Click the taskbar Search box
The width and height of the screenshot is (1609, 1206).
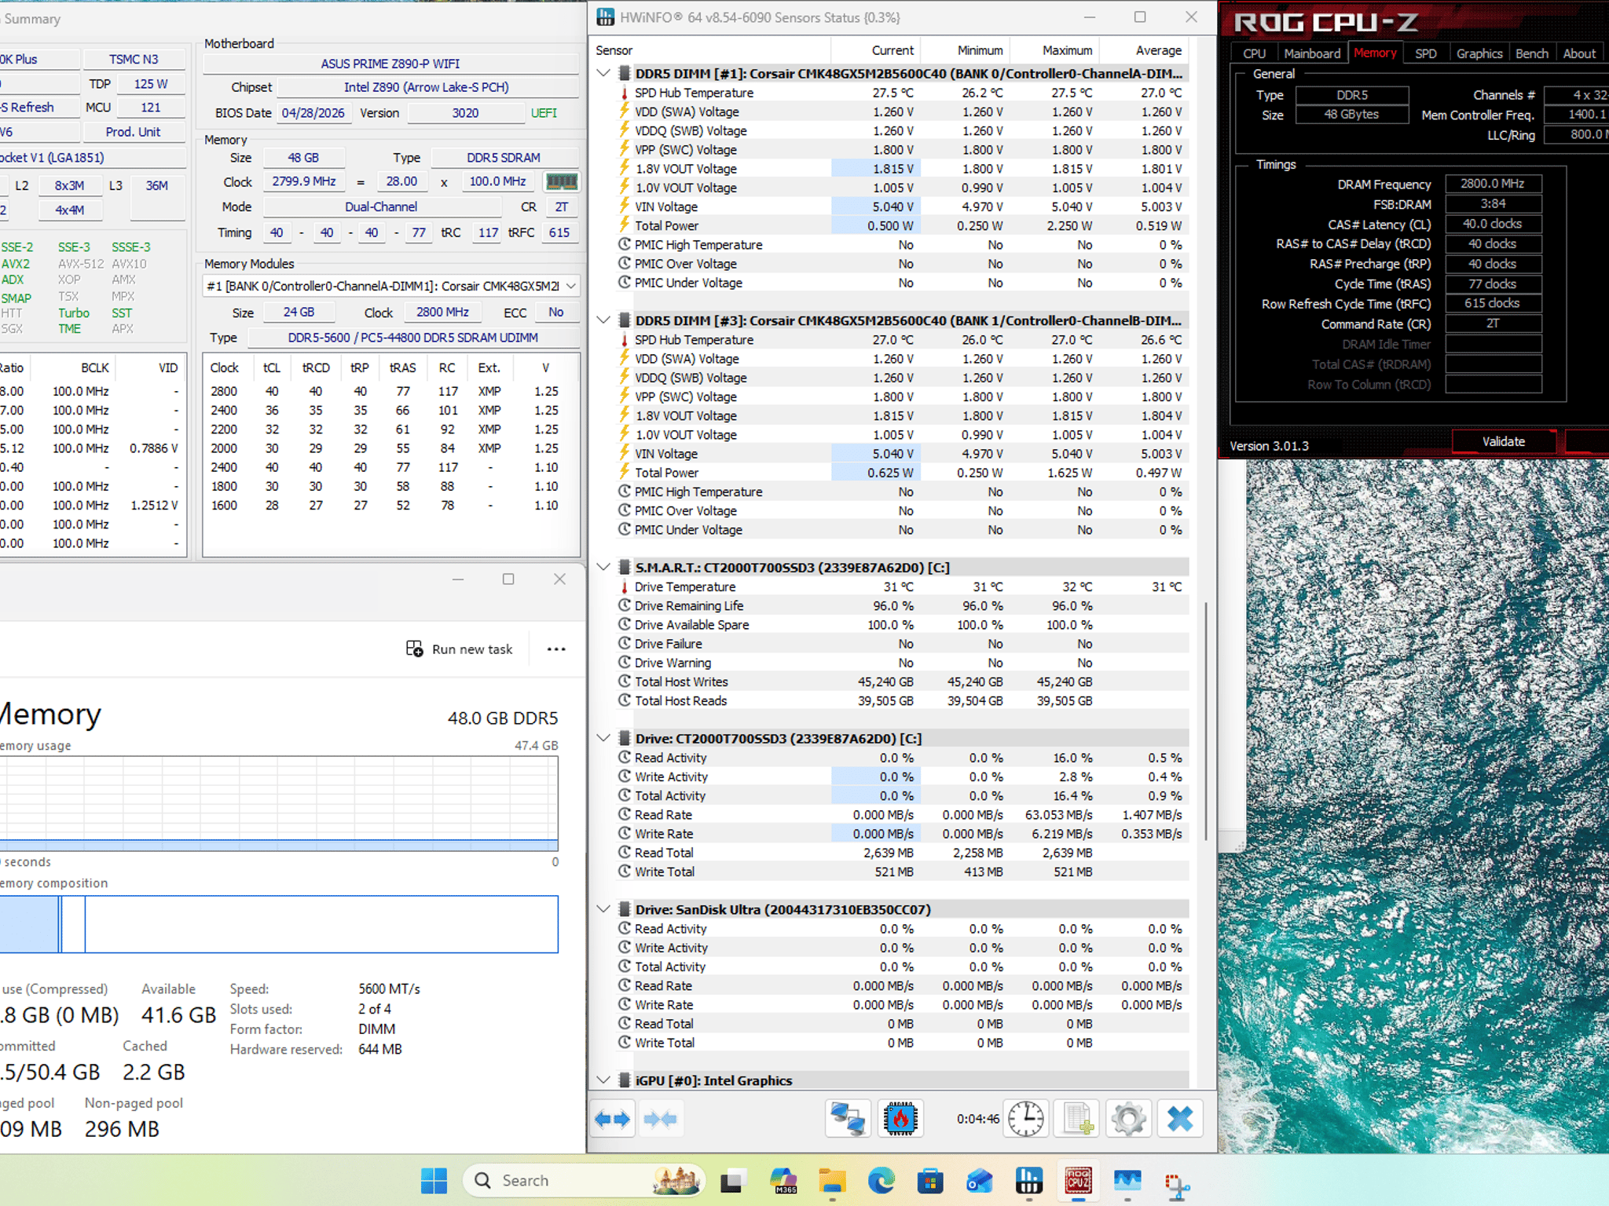pos(585,1180)
